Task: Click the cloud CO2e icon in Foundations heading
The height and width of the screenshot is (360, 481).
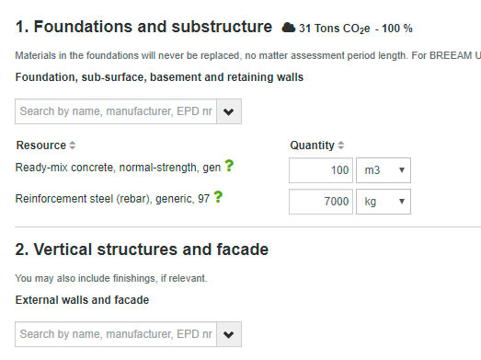Action: pyautogui.click(x=289, y=28)
